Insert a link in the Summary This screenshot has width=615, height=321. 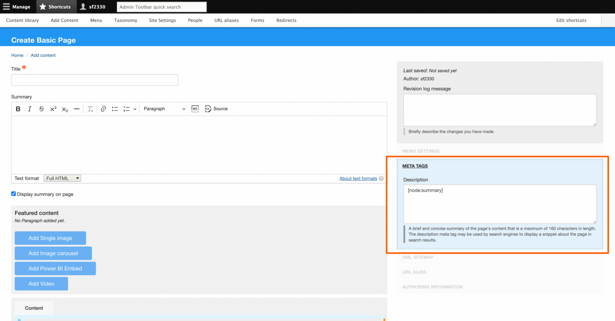point(103,109)
